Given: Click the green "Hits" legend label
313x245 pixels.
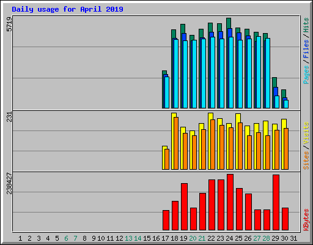Looking at the screenshot, I should click(306, 25).
